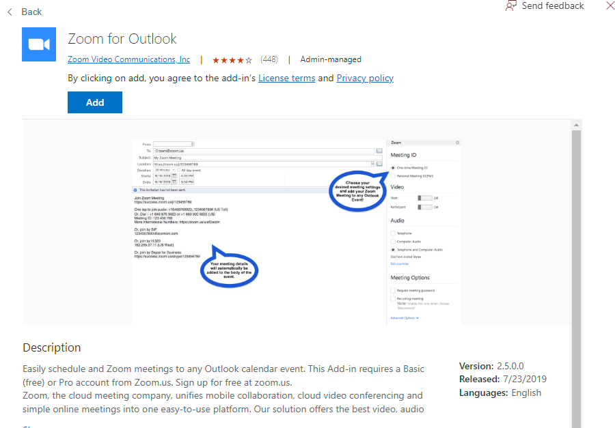615x428 pixels.
Task: Open the From field dropdown
Action: [192, 144]
